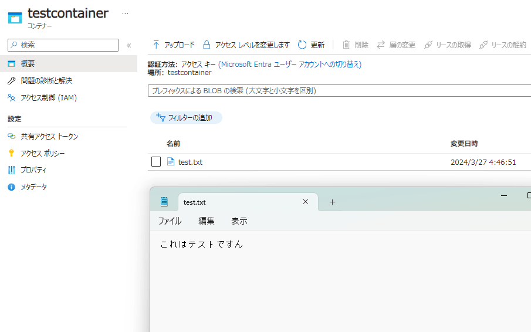This screenshot has width=531, height=332.
Task: Open the test.txt blob name
Action: (x=190, y=162)
